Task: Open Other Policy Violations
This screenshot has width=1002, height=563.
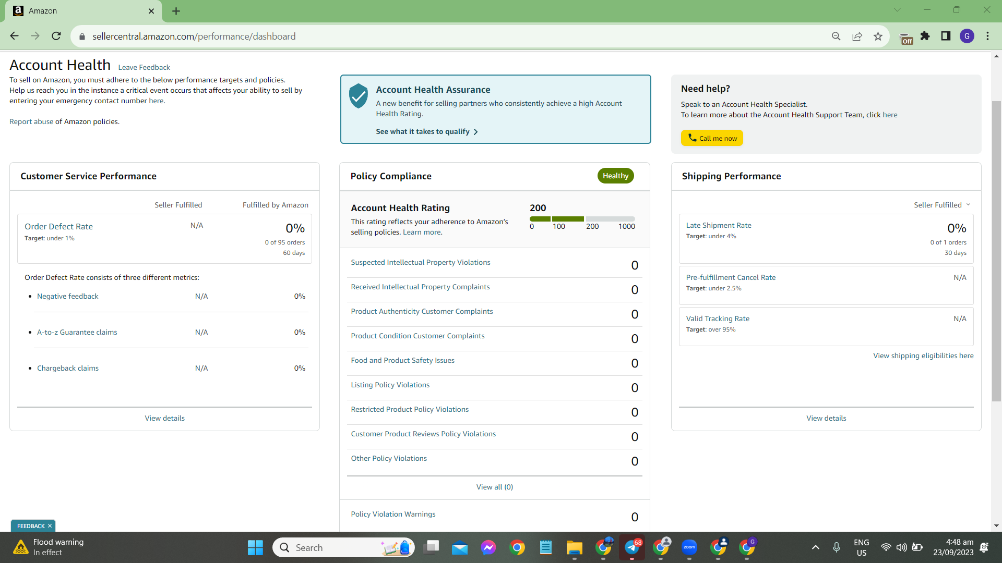Action: pos(389,458)
